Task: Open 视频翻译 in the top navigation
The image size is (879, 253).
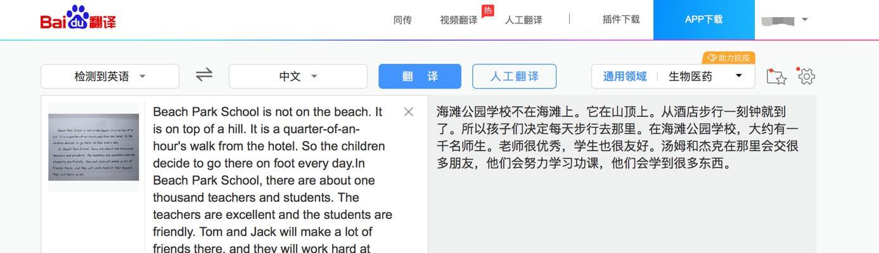Action: pos(459,20)
